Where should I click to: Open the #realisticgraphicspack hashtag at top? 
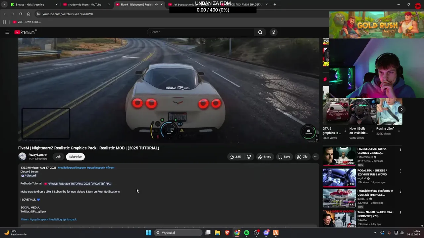click(72, 168)
